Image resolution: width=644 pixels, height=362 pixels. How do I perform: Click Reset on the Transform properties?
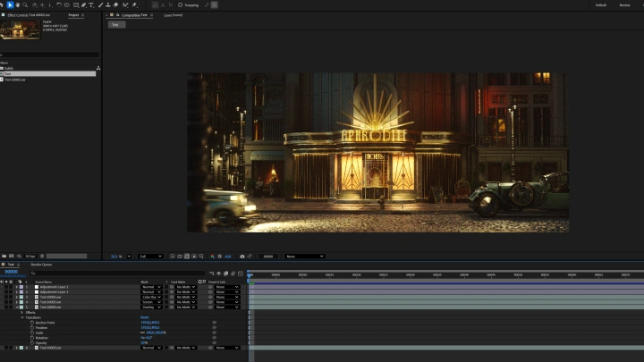pyautogui.click(x=144, y=317)
